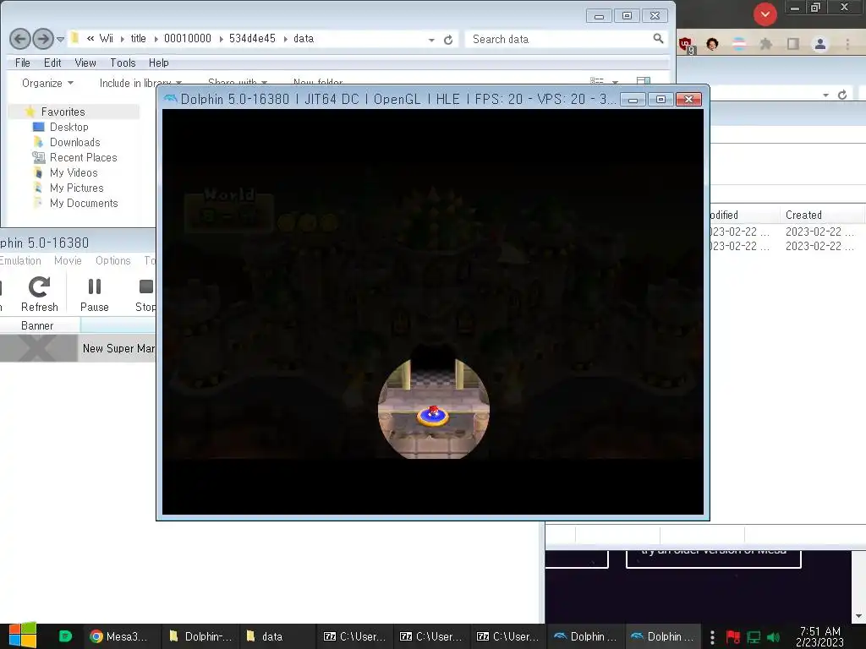Go forward in the data Explorer window
Viewport: 866px width, 649px height.
[43, 39]
